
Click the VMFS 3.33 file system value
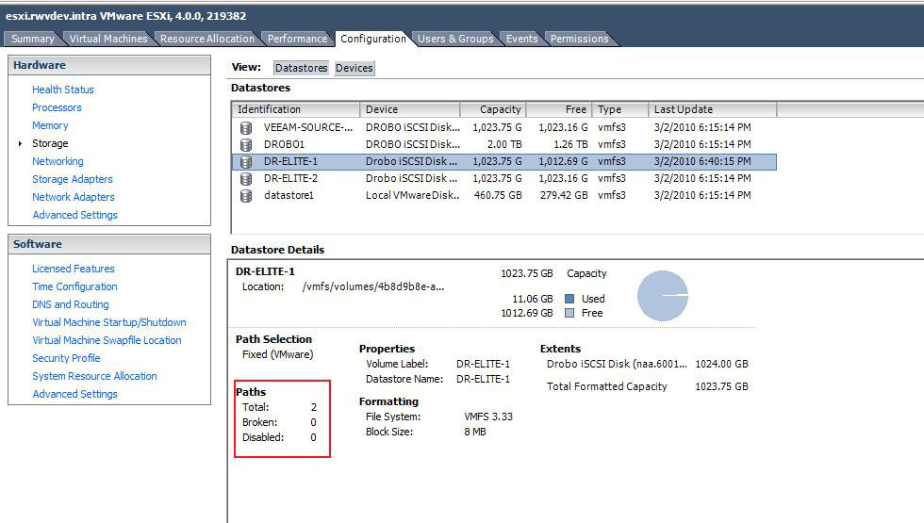tap(488, 417)
